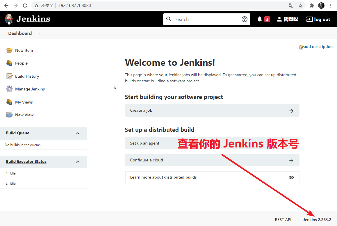337x226 pixels.
Task: Collapse the Build Executor Status panel
Action: click(x=78, y=162)
